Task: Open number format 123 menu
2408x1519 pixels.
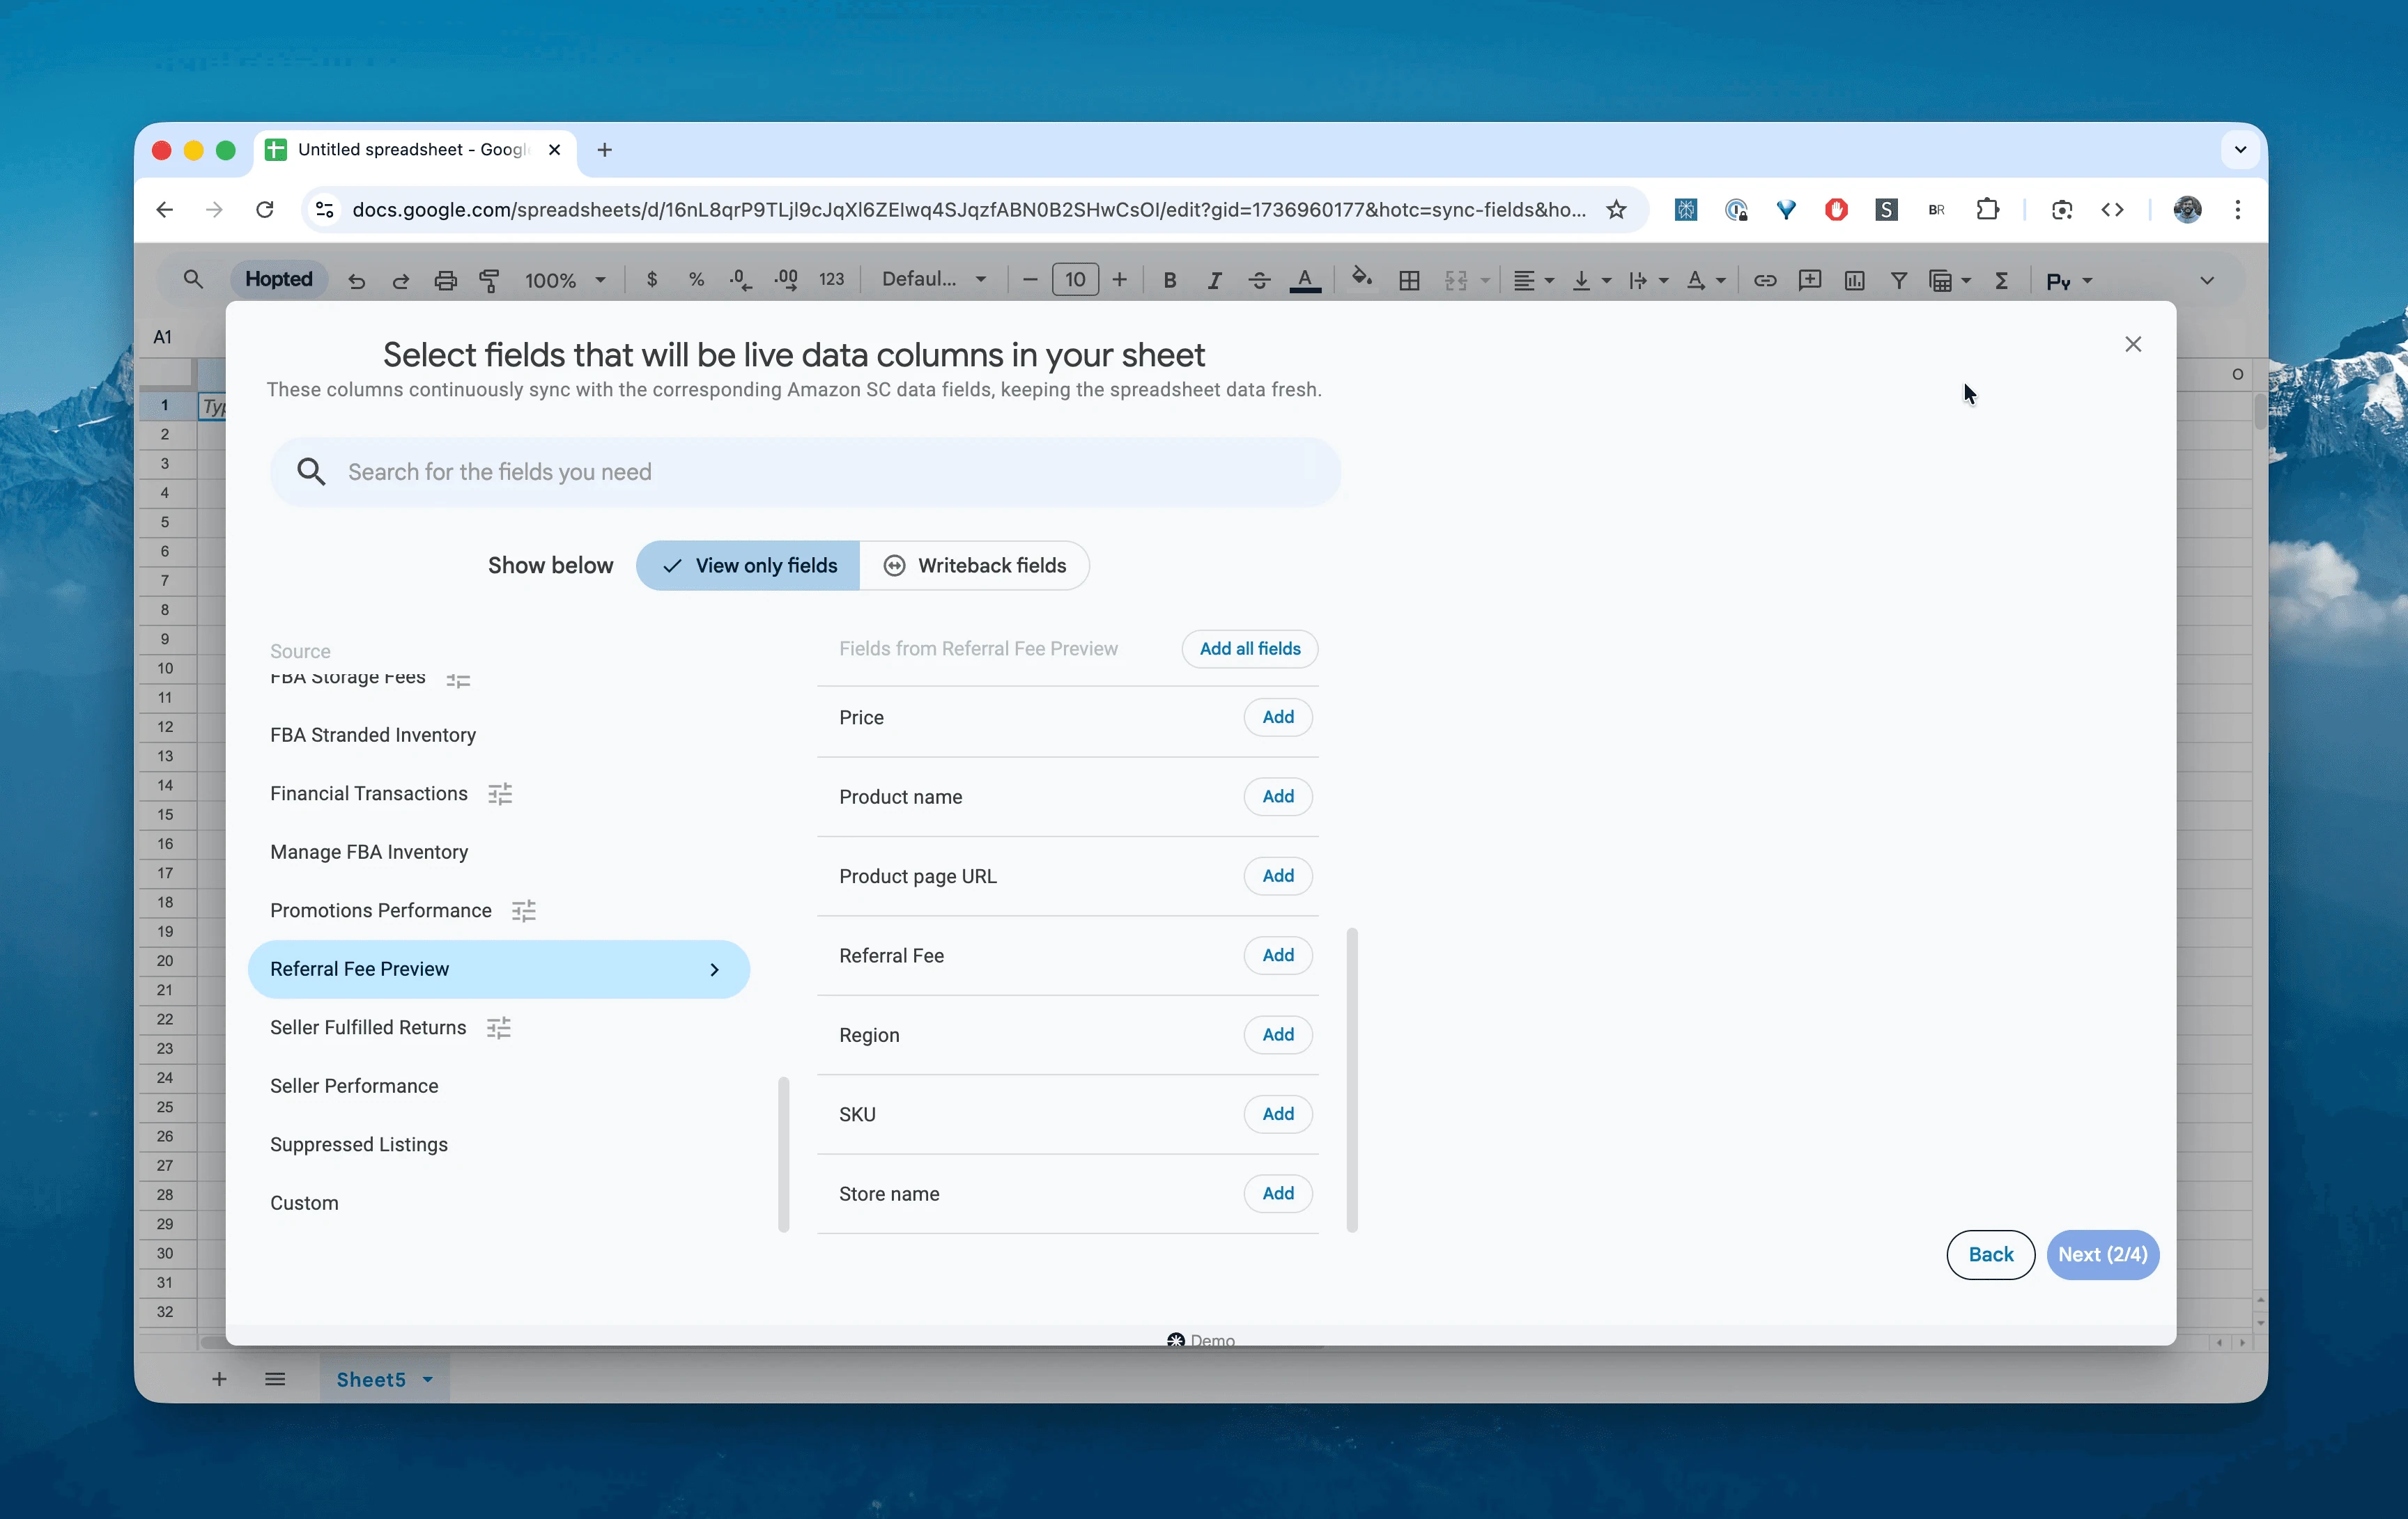Action: (x=831, y=280)
